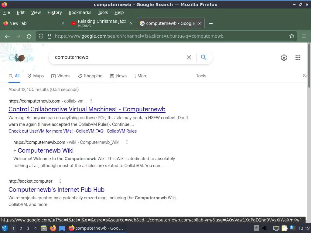Click the forward navigation arrow

coord(18,36)
